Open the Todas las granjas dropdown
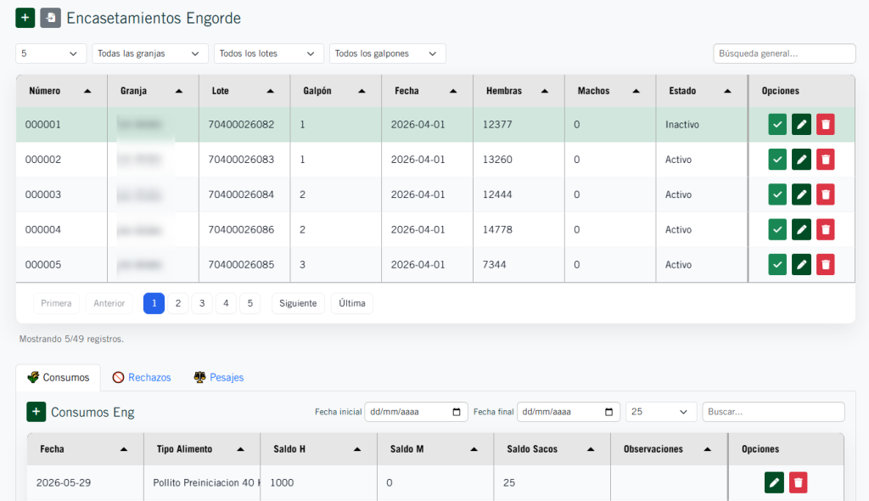Screen dimensions: 869x501 point(149,53)
